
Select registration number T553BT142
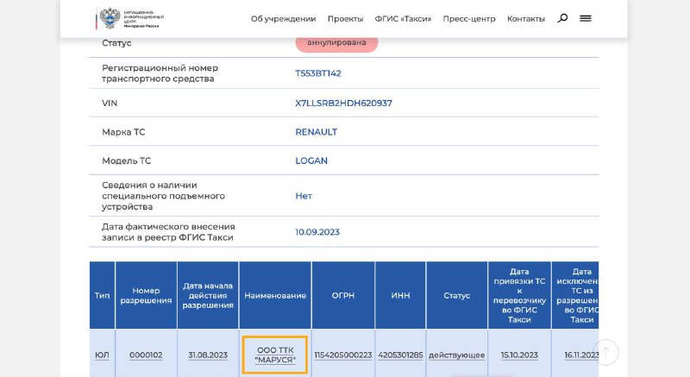click(318, 73)
